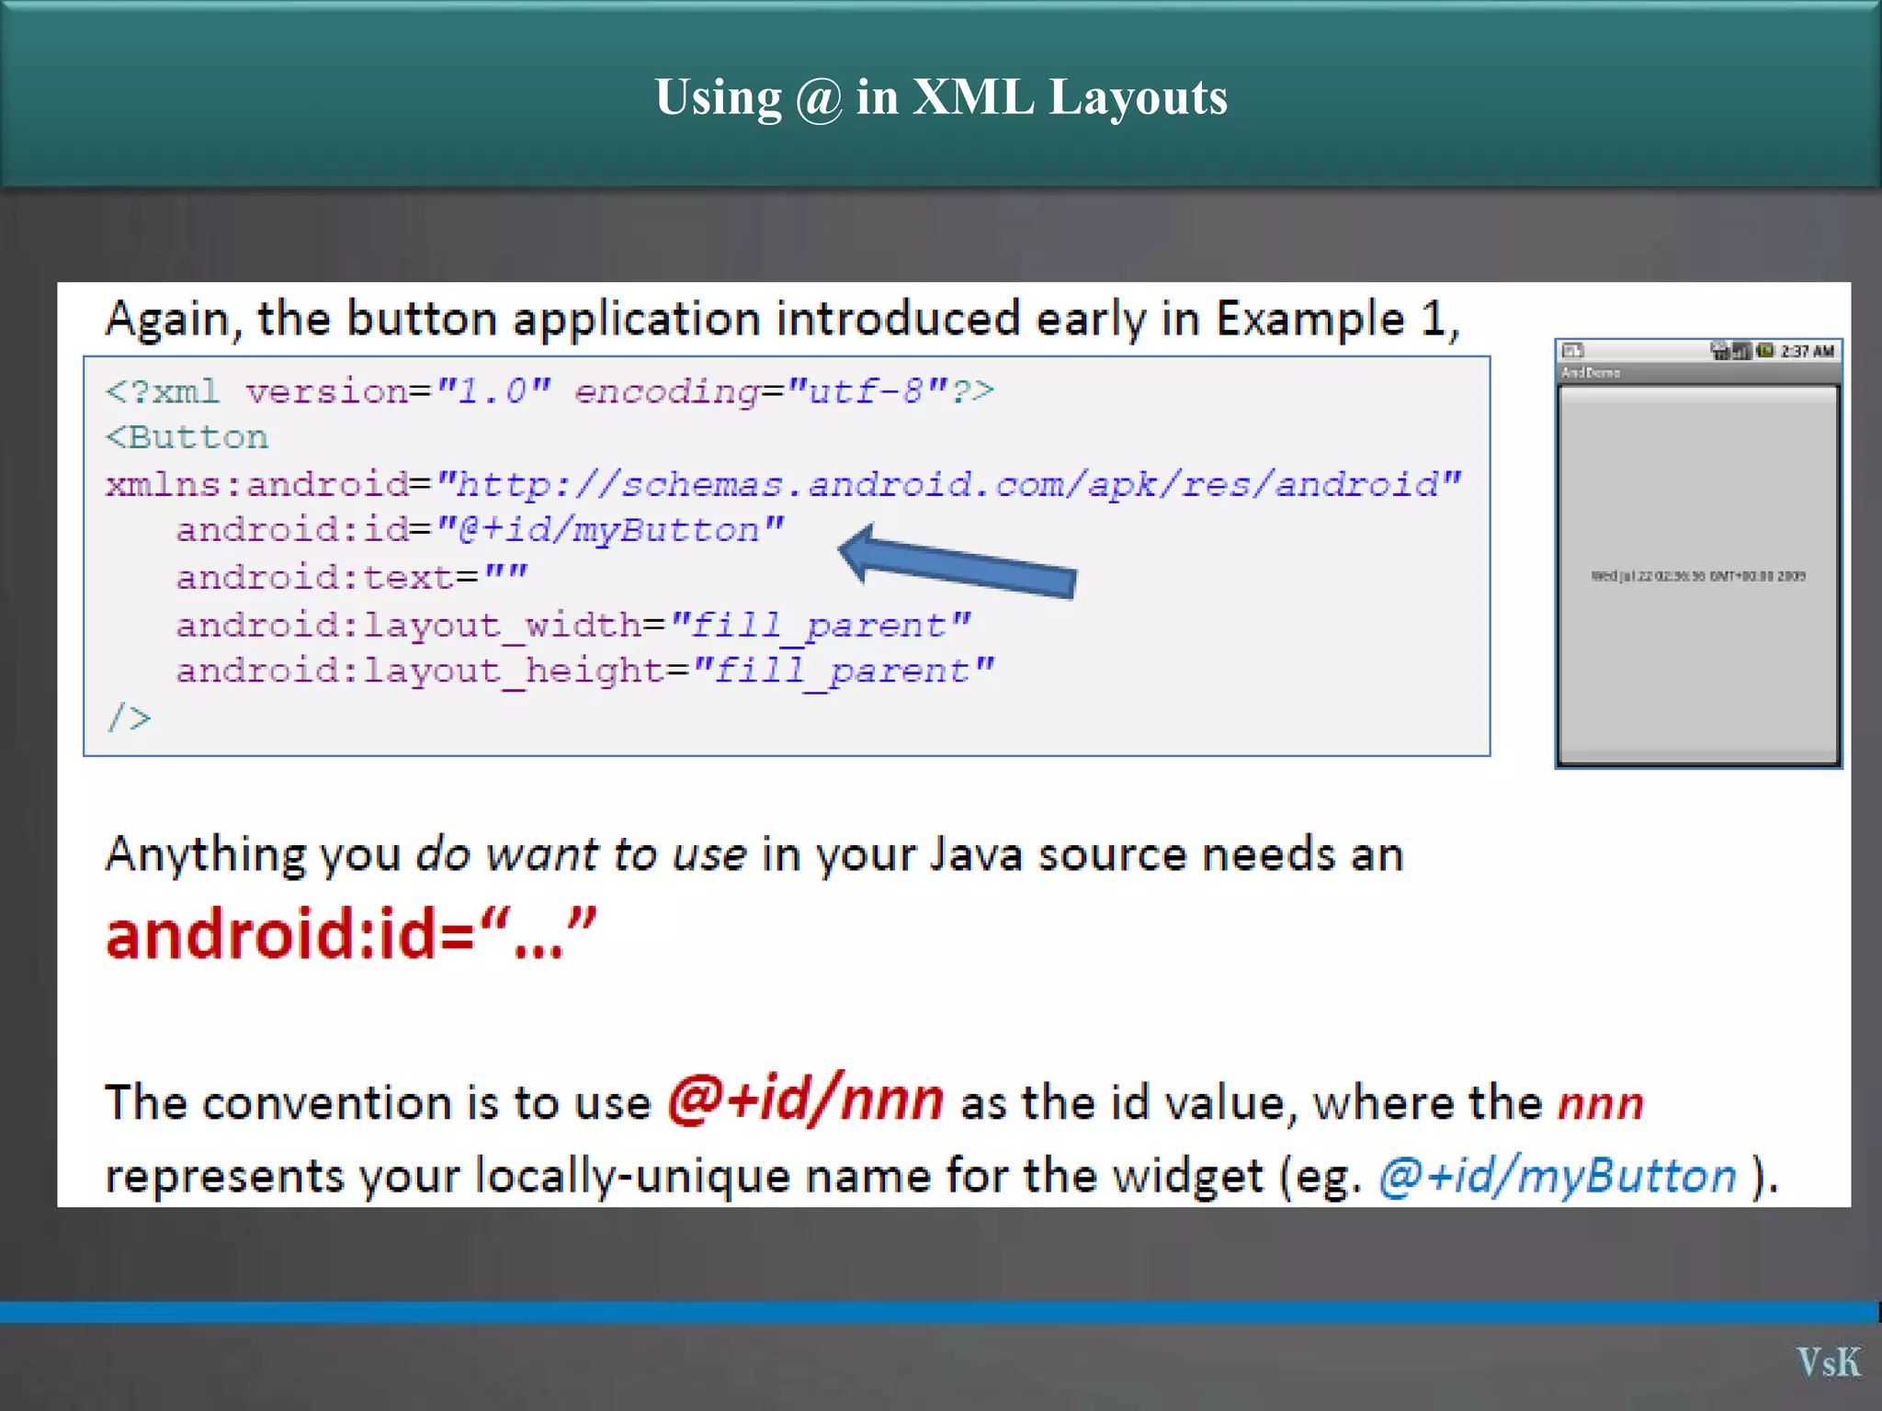1882x1411 pixels.
Task: Click the signal icon in emulator status bar
Action: [x=1742, y=351]
